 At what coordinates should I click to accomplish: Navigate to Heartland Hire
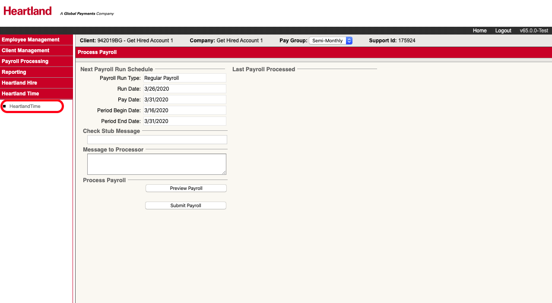pyautogui.click(x=20, y=82)
